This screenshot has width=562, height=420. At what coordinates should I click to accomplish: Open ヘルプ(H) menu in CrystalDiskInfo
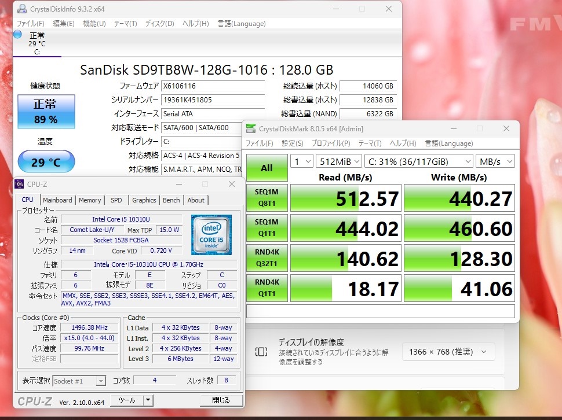195,24
